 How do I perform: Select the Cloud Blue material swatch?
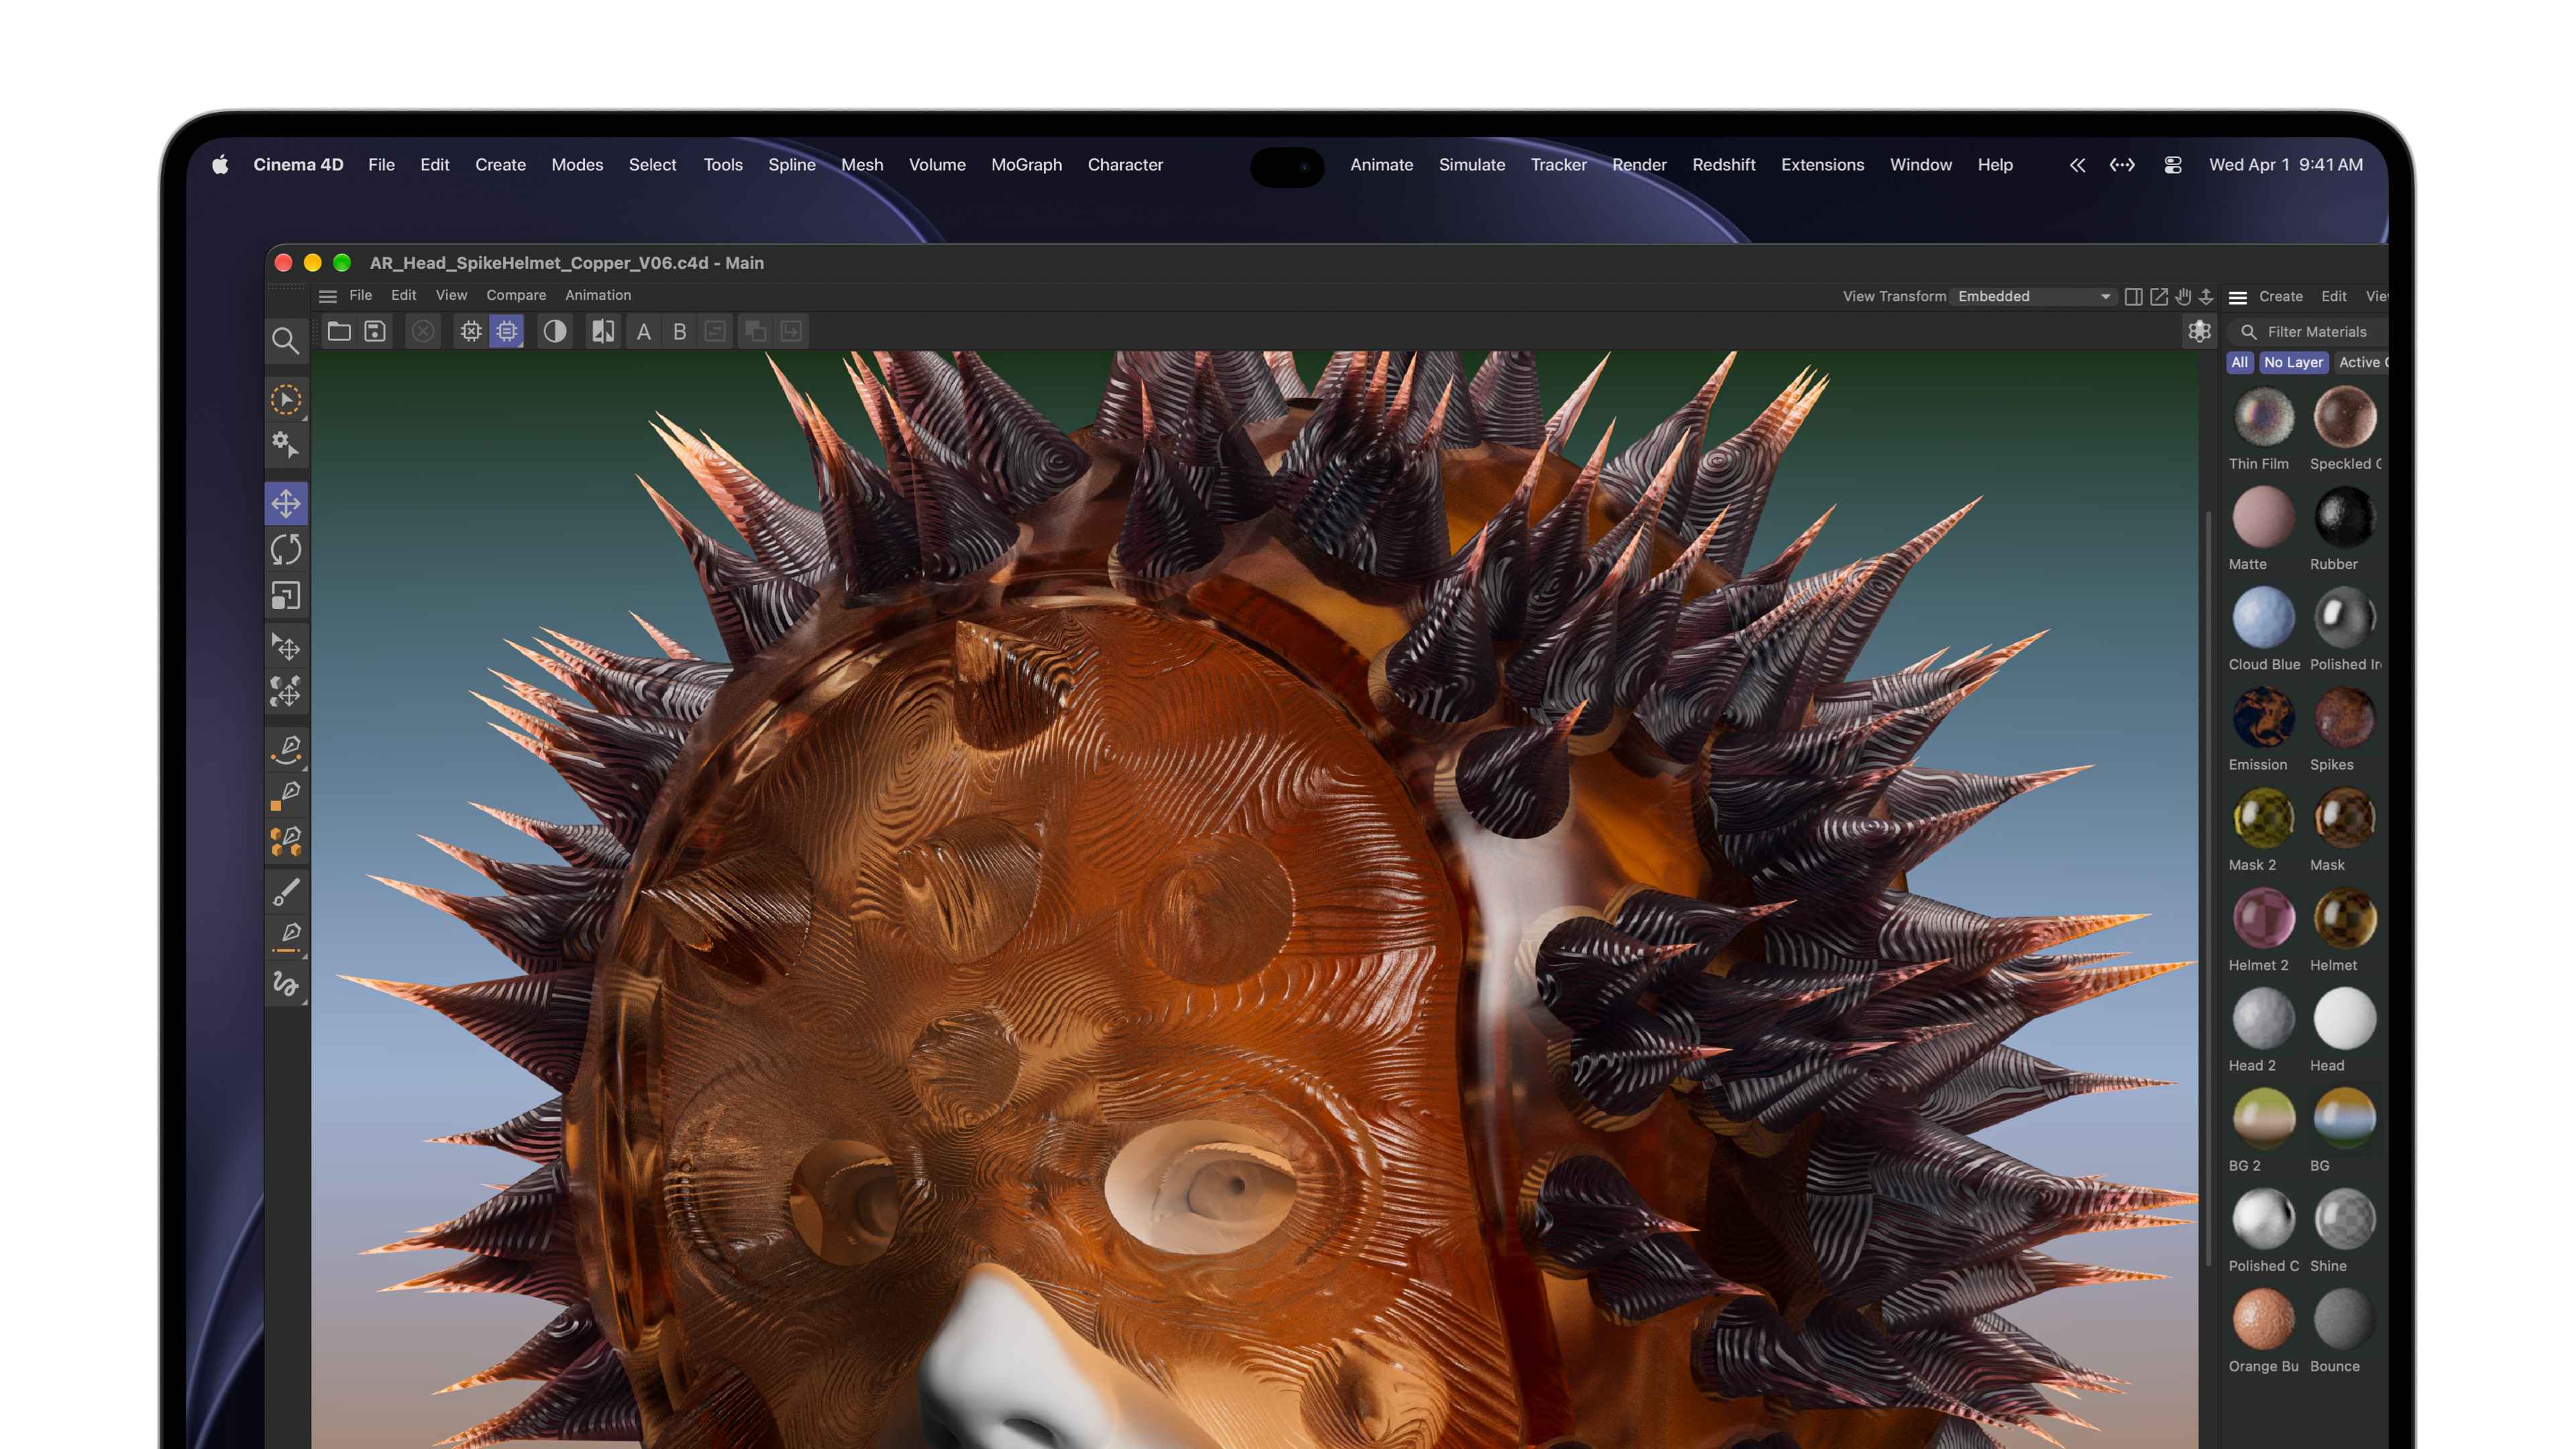2263,617
